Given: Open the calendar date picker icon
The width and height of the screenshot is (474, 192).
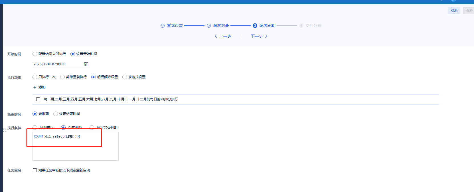Looking at the screenshot, I should point(86,64).
